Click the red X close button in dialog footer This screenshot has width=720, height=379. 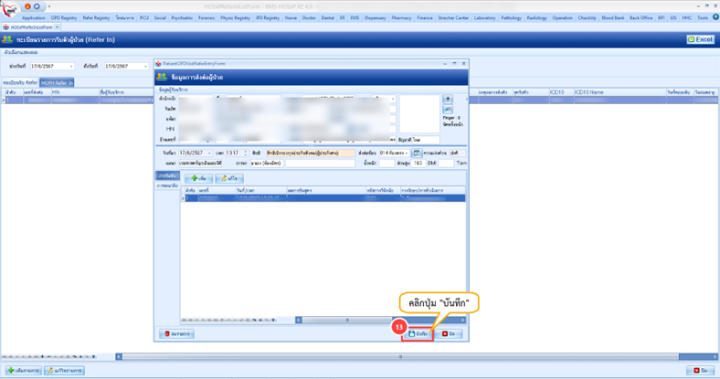449,334
